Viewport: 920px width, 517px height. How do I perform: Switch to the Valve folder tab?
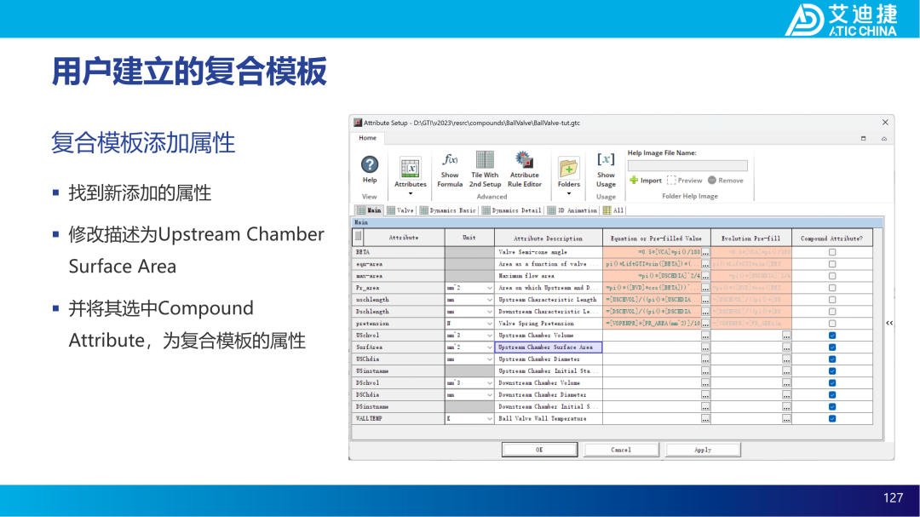[x=400, y=210]
